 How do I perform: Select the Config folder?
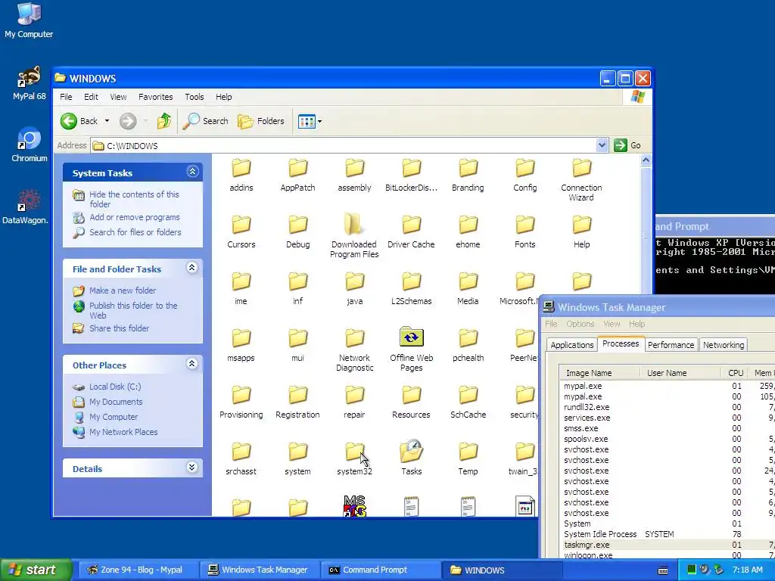524,176
